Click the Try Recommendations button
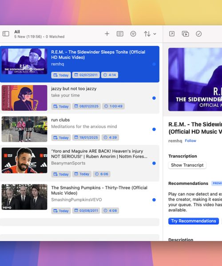 (194, 221)
